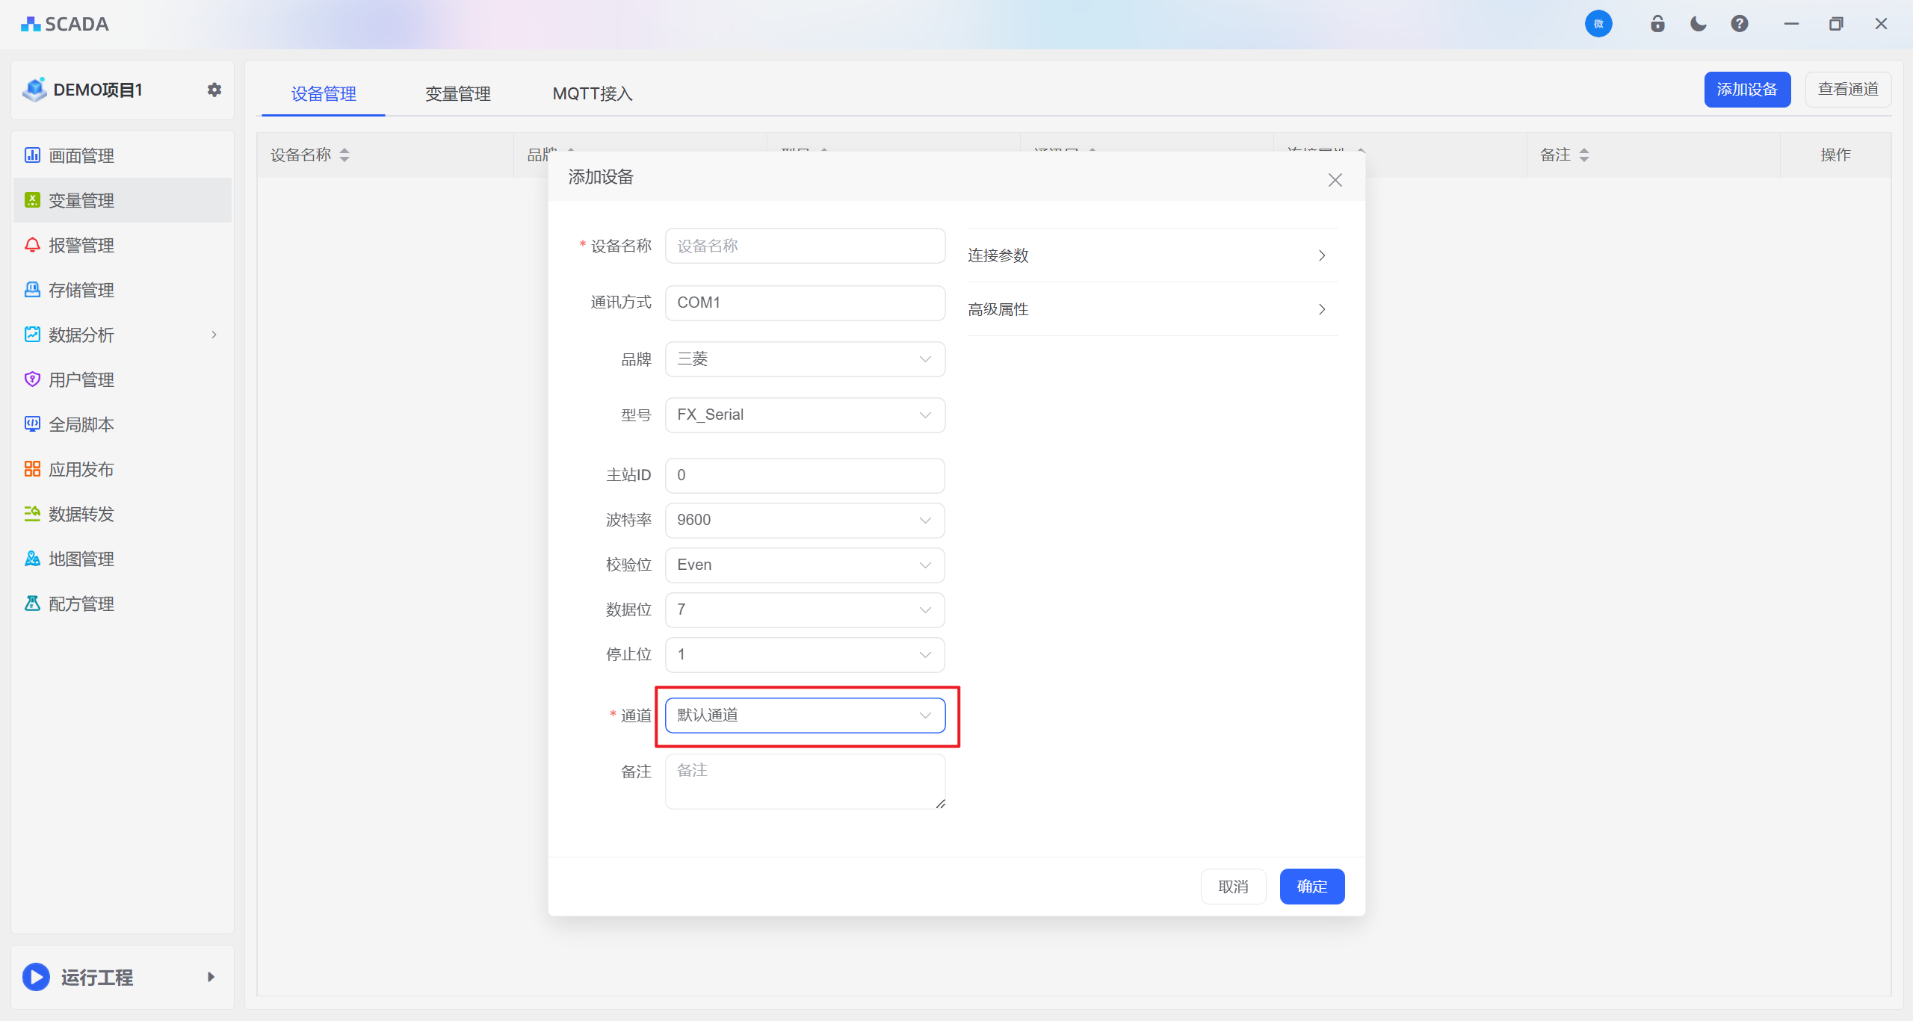Viewport: 1913px width, 1021px height.
Task: Switch to the 变量管理 top tab
Action: 458,94
